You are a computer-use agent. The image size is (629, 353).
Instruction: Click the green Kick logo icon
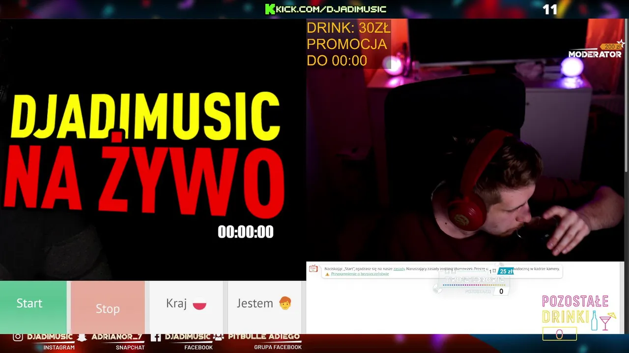tap(270, 9)
